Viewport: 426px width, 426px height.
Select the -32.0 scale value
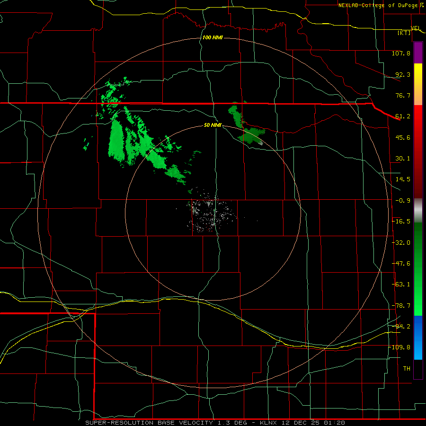[x=401, y=243]
